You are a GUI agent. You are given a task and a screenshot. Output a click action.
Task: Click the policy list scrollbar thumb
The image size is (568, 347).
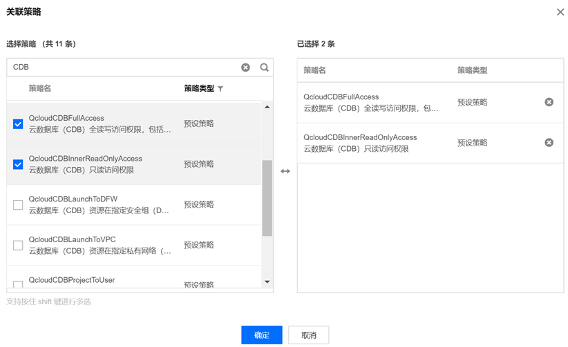tap(267, 198)
